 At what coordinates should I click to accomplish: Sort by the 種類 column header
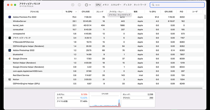(x=136, y=12)
